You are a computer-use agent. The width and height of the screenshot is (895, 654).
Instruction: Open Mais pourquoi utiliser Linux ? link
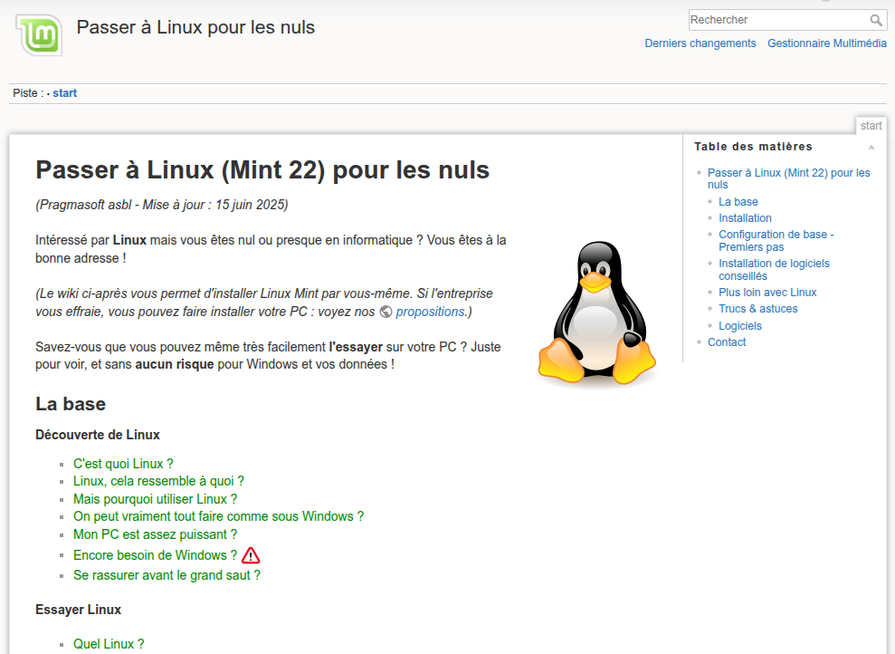155,499
